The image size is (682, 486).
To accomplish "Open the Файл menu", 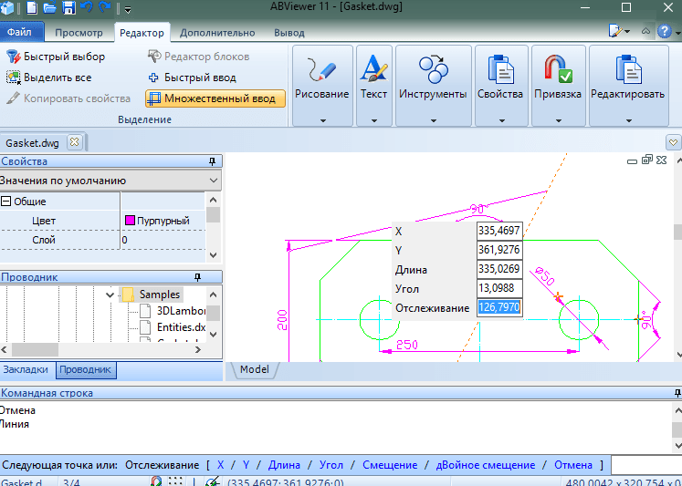I will point(20,32).
